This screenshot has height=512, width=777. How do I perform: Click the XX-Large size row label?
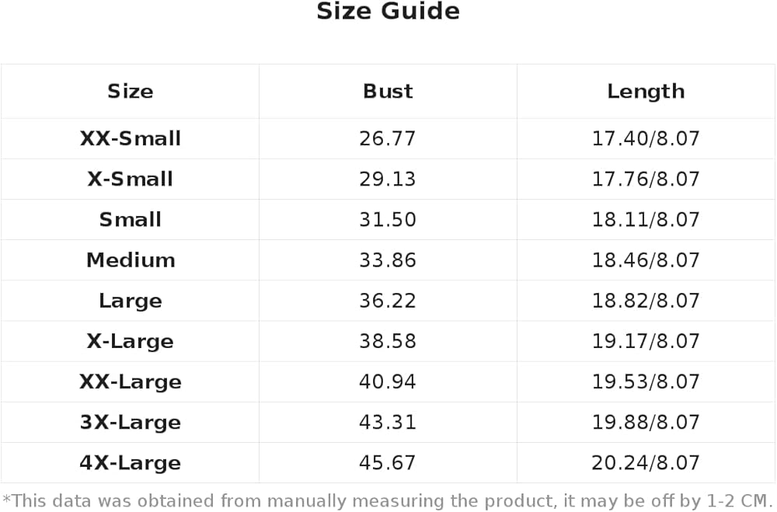[131, 382]
